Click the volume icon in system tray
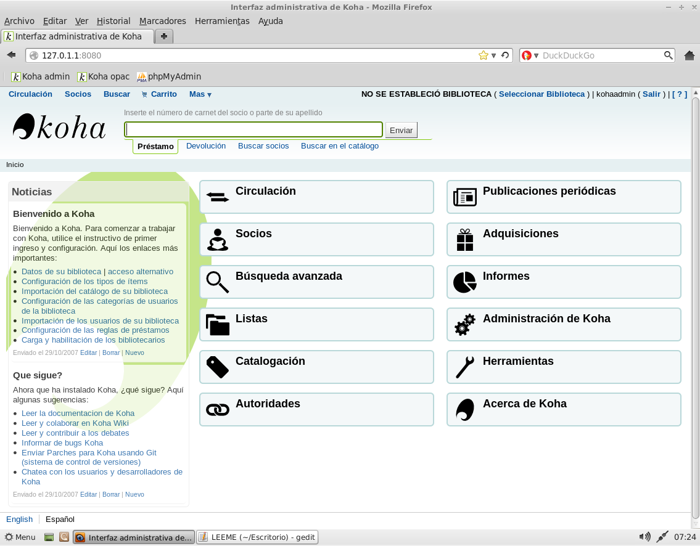Viewport: 700px width, 546px height. click(644, 537)
